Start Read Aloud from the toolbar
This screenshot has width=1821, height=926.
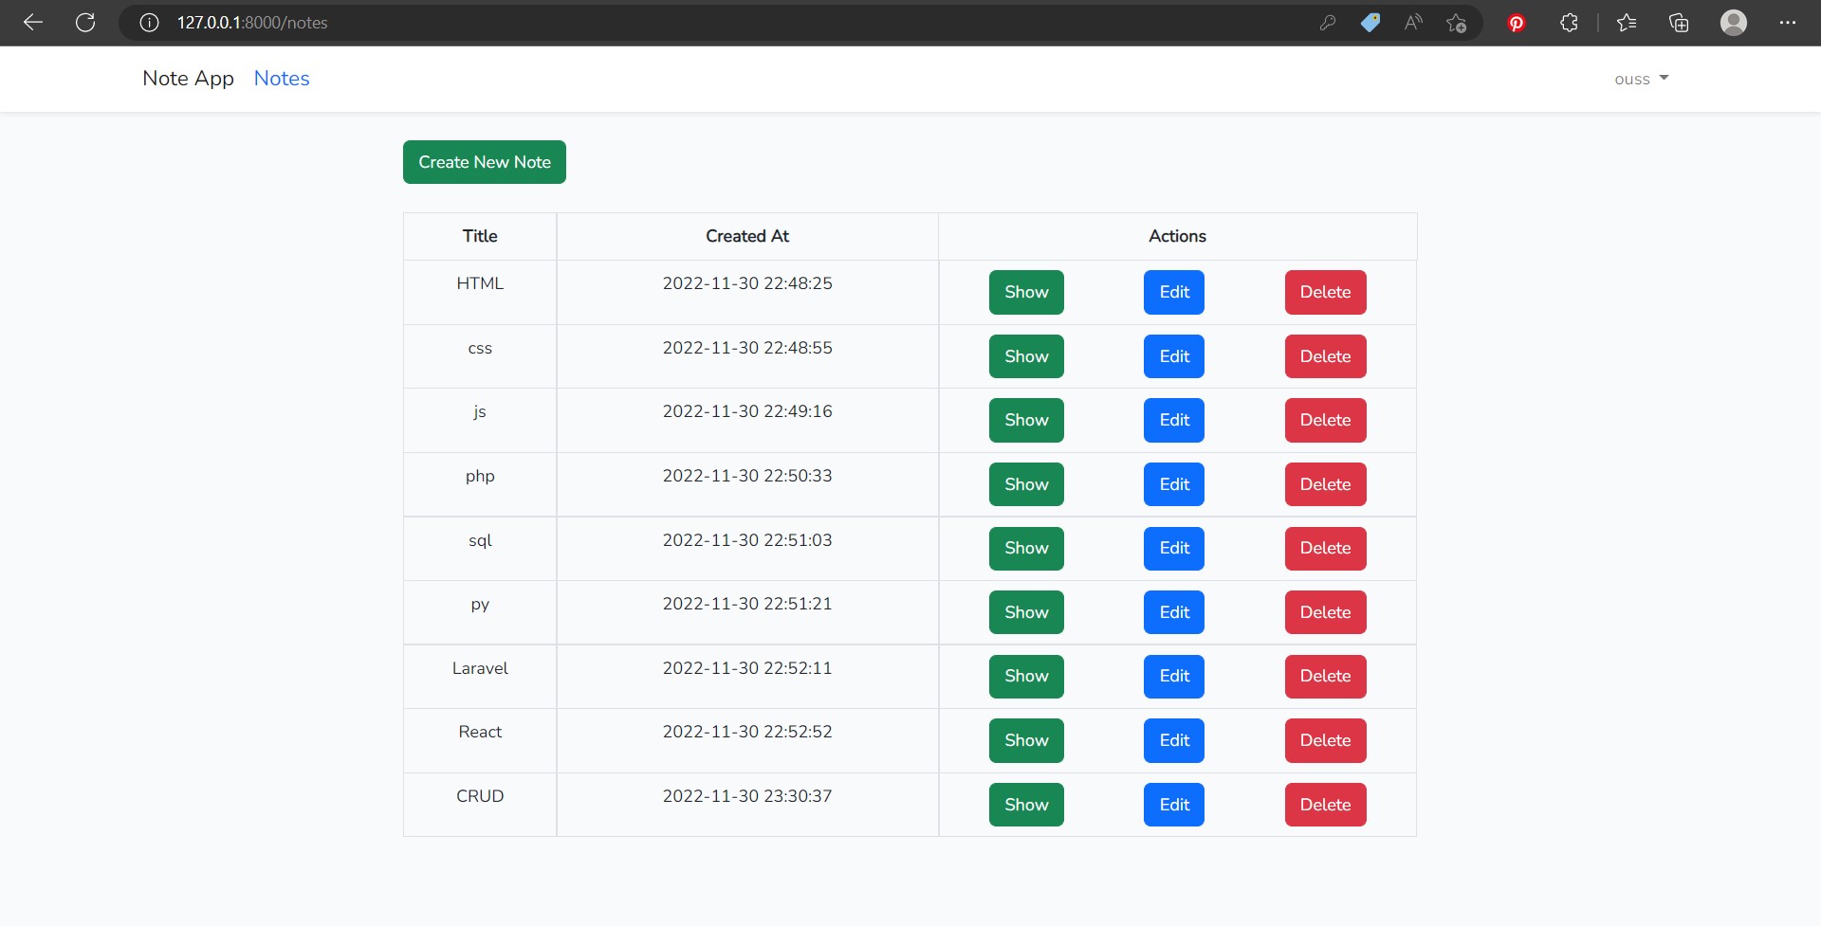[1413, 23]
